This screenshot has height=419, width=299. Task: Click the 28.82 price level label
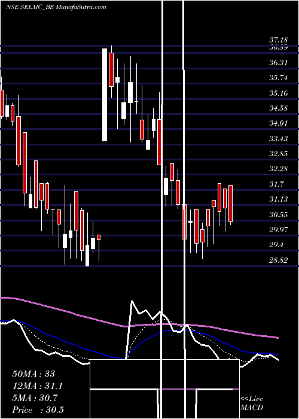279,260
